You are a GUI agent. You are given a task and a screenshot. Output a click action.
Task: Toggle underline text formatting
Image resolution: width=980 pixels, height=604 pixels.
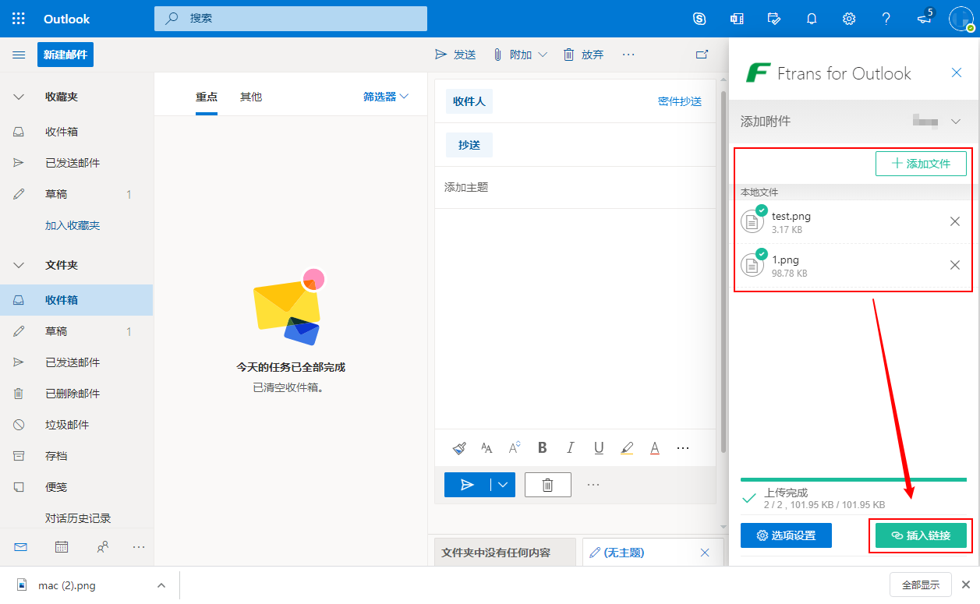[x=599, y=448]
